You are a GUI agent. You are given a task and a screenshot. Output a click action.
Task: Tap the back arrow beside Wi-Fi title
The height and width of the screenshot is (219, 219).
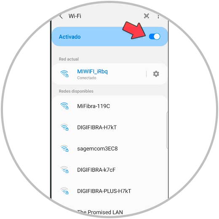(61, 16)
